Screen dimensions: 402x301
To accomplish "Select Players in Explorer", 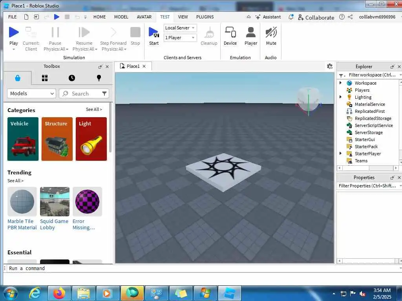I will click(x=362, y=90).
